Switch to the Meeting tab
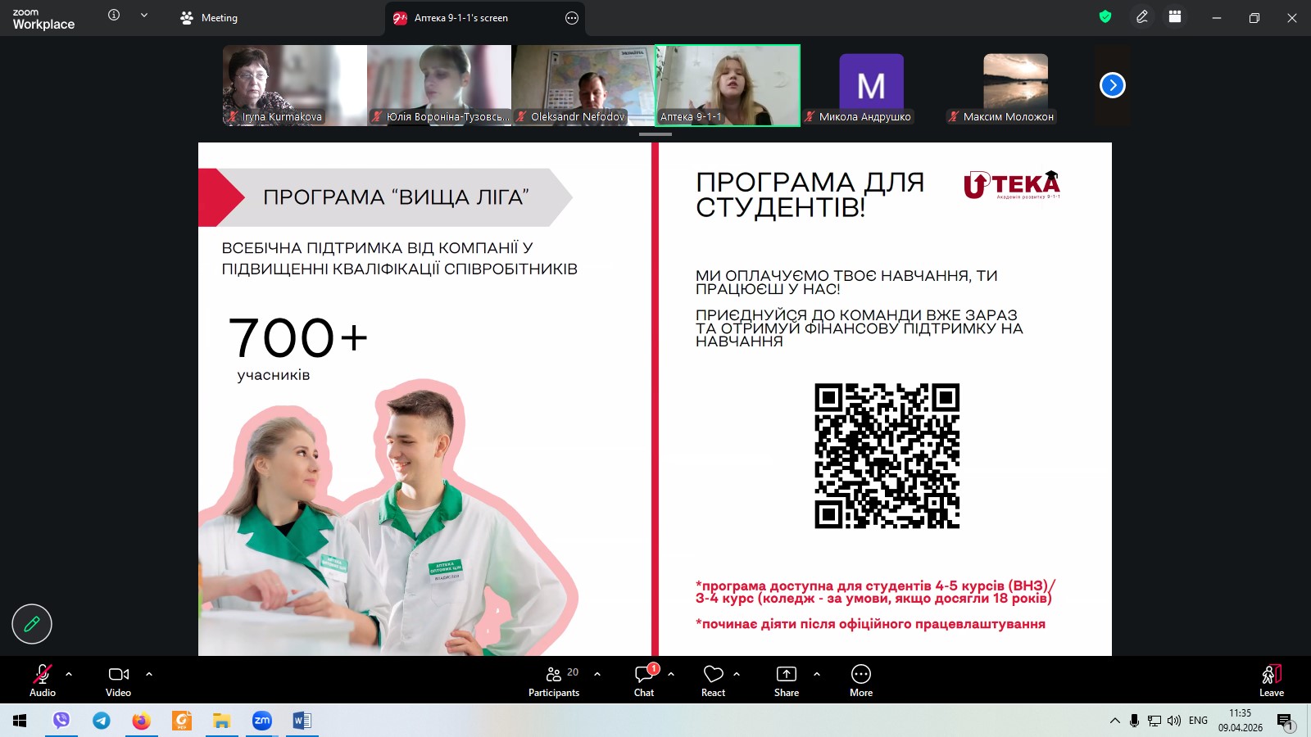This screenshot has width=1311, height=737. (209, 18)
